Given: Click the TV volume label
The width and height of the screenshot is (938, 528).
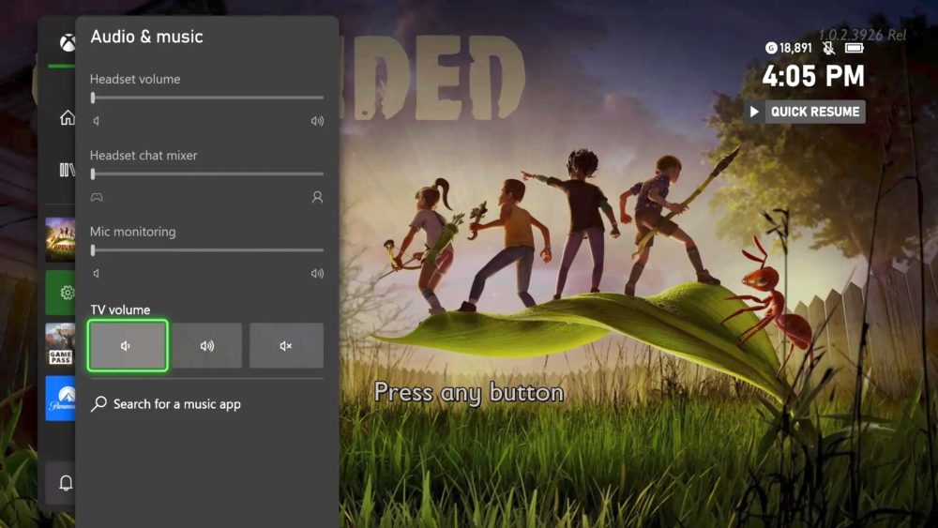Looking at the screenshot, I should (x=120, y=309).
